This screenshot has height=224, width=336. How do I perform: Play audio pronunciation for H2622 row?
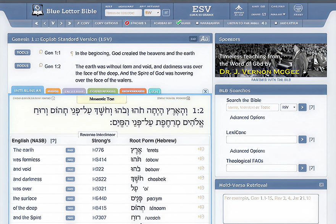pos(201,178)
